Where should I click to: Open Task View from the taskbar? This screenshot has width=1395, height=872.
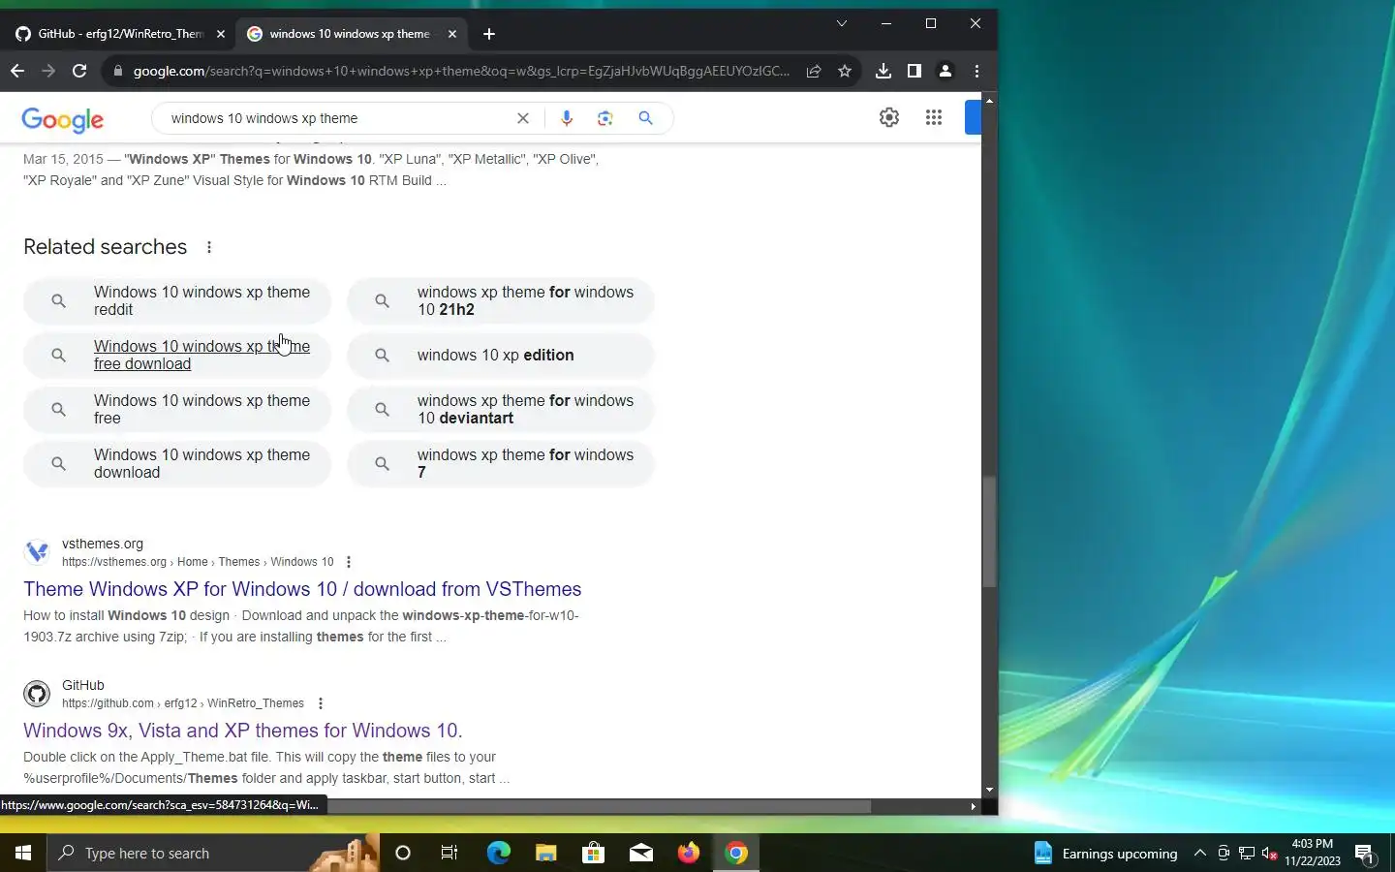[x=449, y=853]
